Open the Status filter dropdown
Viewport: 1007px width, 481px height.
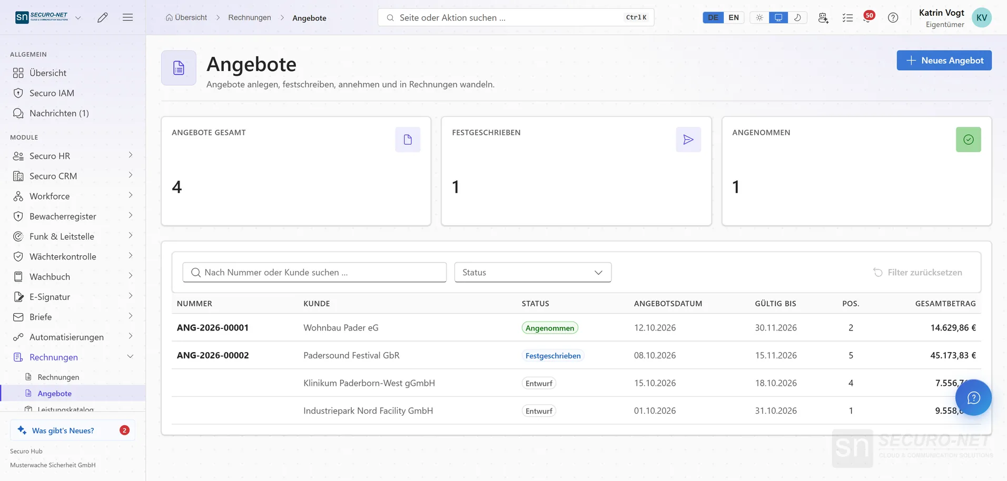pyautogui.click(x=532, y=272)
